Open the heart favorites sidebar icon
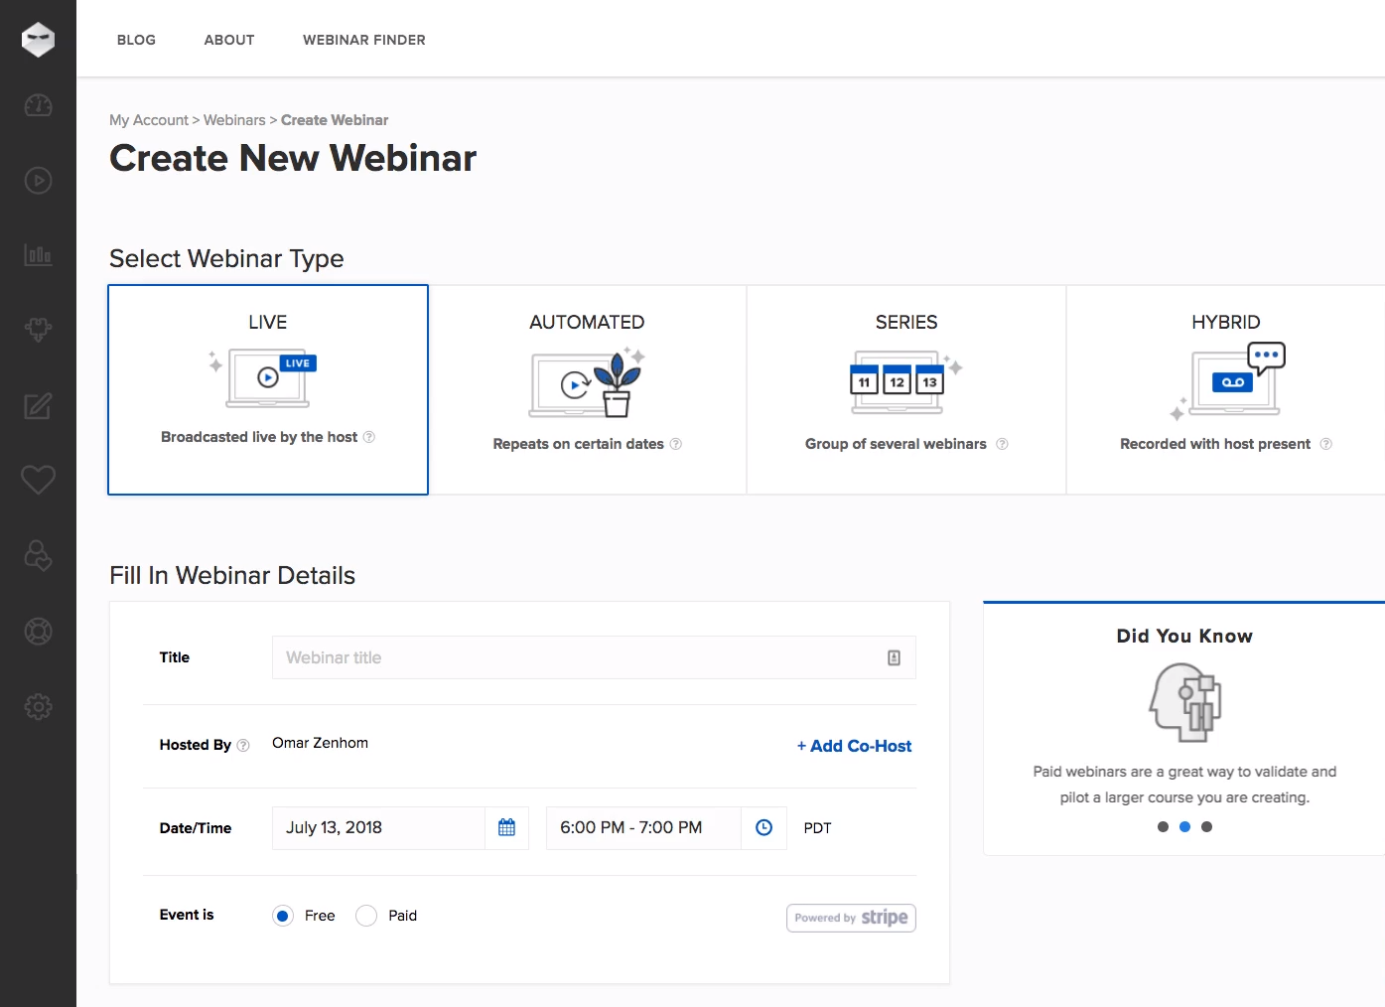The image size is (1385, 1007). click(38, 480)
